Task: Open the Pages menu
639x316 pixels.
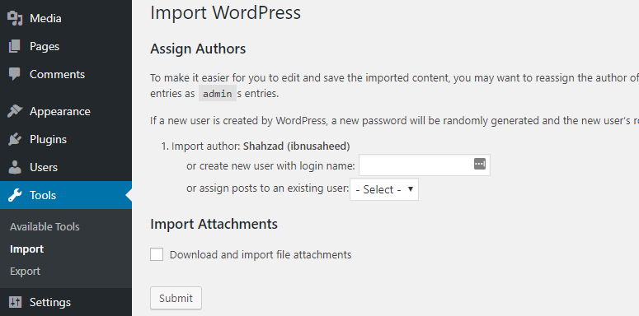Action: [66, 46]
